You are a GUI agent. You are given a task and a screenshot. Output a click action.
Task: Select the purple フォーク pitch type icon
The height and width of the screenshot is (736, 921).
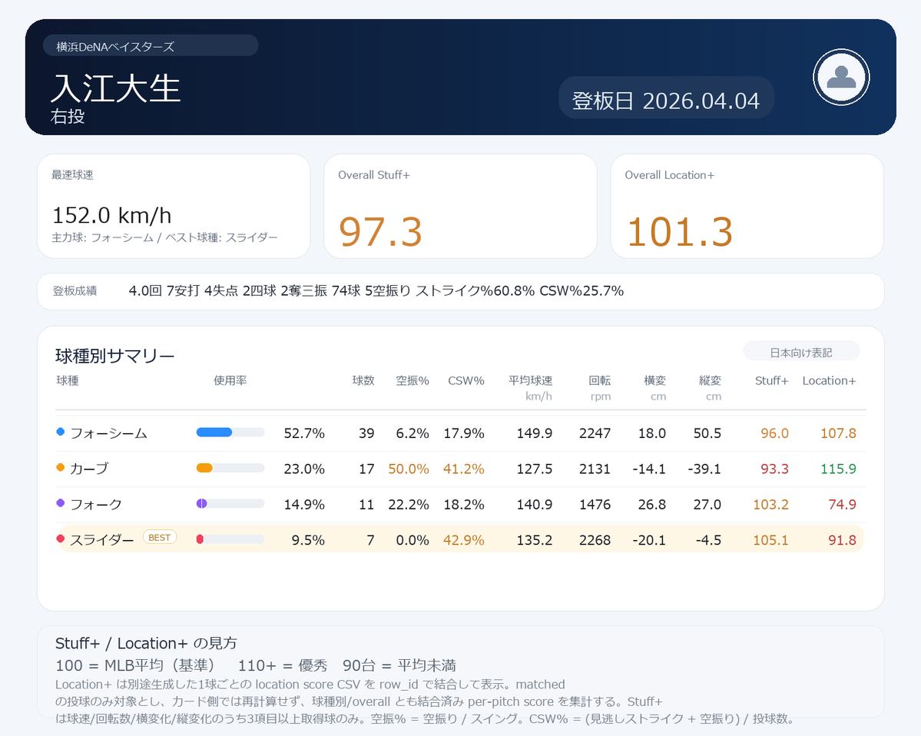59,504
